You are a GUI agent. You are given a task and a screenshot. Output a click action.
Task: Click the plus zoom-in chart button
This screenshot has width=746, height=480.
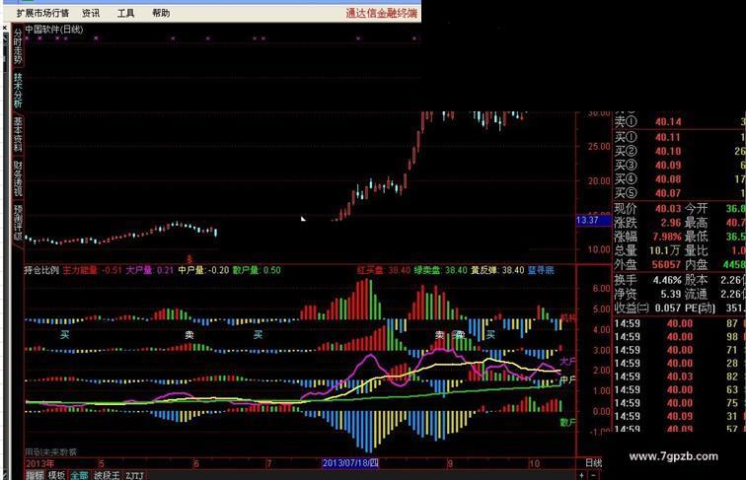[x=582, y=475]
